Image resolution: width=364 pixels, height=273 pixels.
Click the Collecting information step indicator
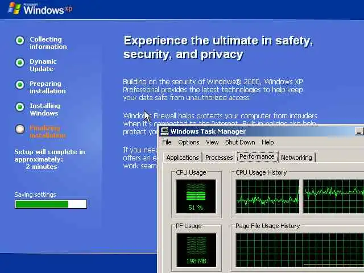tap(20, 40)
